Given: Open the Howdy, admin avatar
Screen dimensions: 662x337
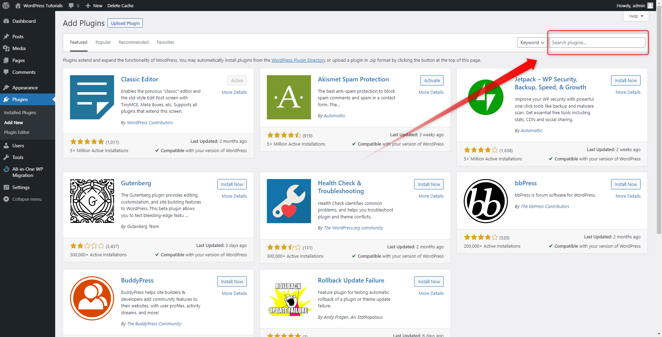Looking at the screenshot, I should pos(650,6).
